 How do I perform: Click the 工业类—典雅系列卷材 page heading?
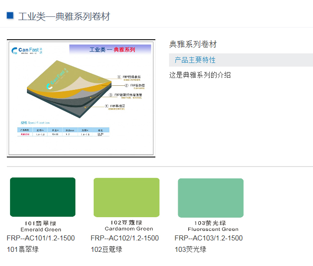64,16
